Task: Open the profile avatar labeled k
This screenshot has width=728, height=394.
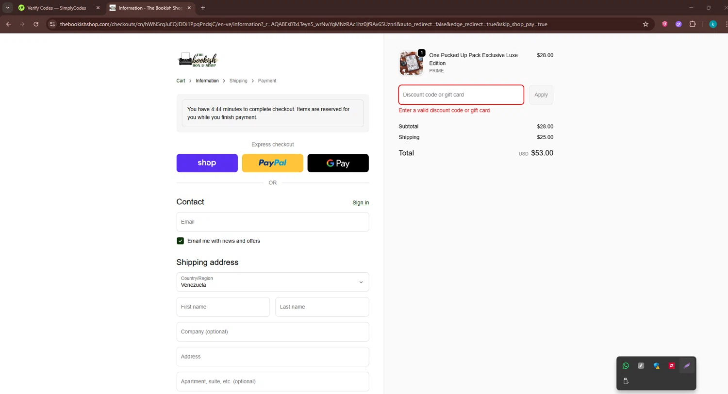Action: (x=712, y=24)
